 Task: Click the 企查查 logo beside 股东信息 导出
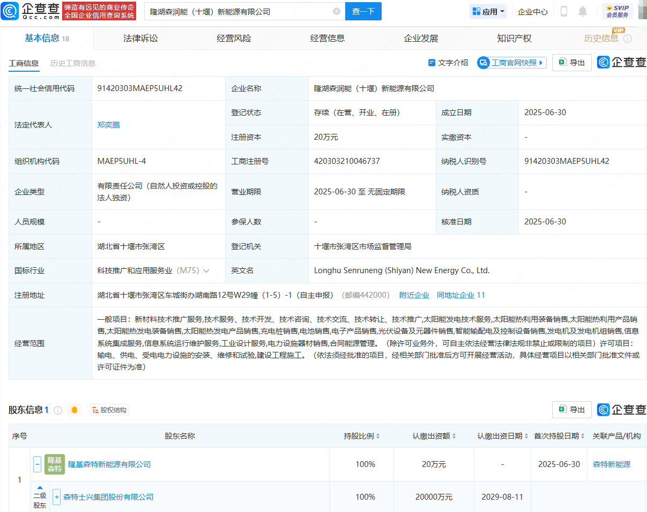[x=622, y=410]
